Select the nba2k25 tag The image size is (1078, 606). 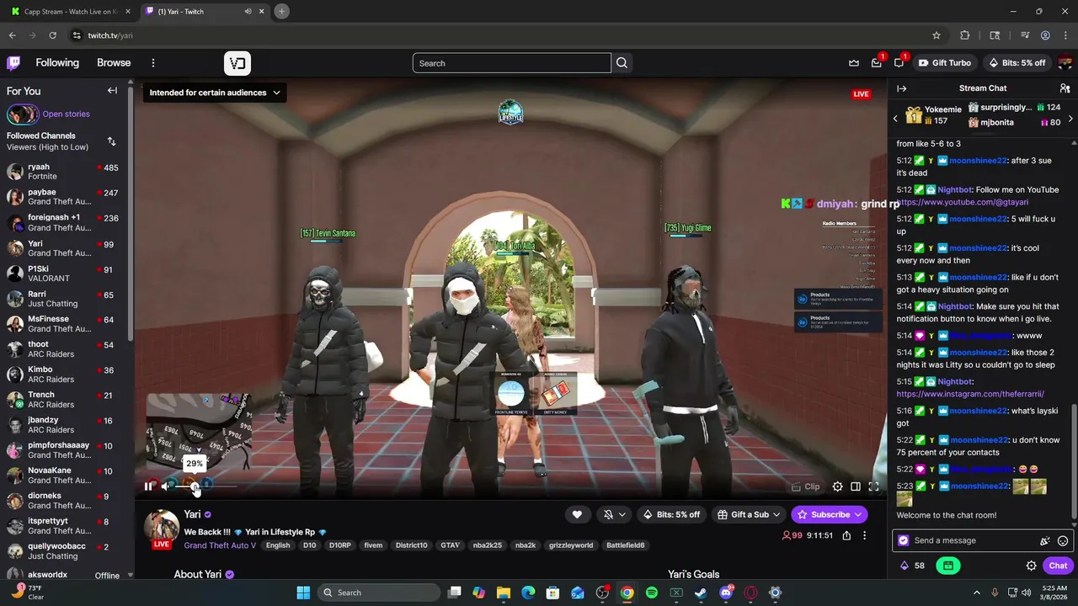tap(488, 545)
